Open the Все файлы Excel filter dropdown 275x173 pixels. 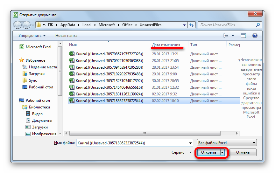[x=227, y=143]
